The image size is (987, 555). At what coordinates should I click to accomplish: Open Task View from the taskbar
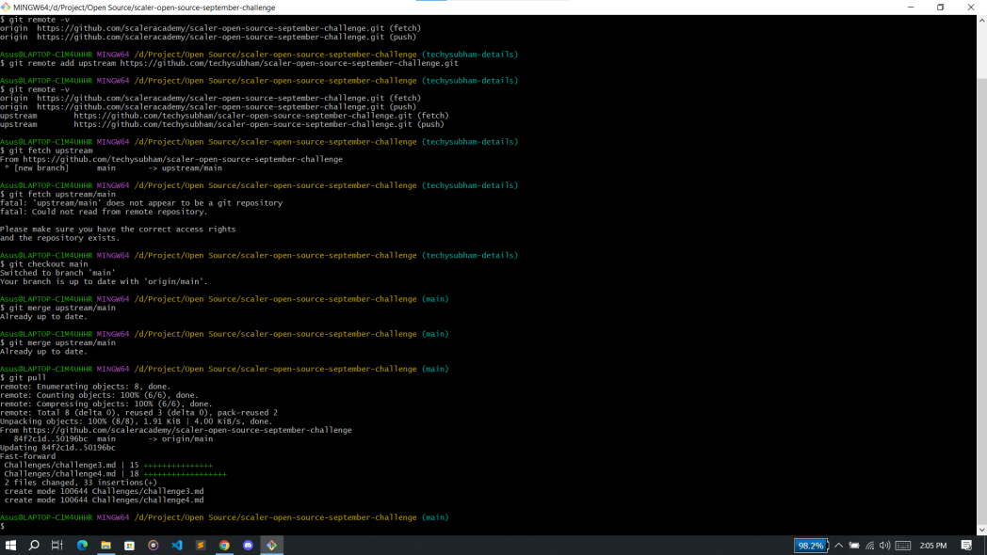(57, 545)
